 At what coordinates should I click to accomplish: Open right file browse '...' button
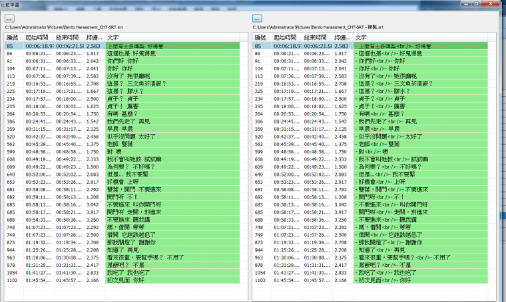257,19
